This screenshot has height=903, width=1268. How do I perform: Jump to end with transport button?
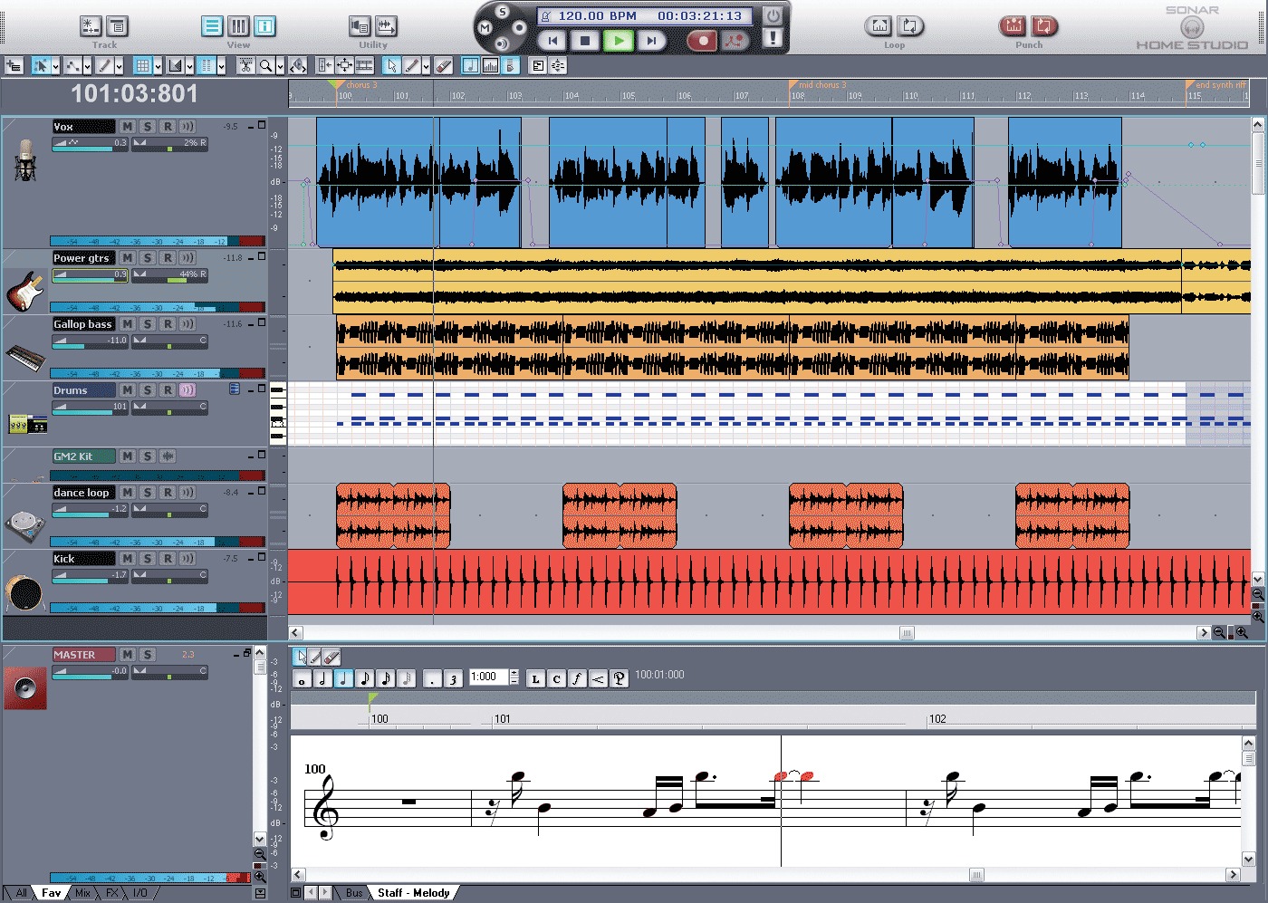[651, 40]
